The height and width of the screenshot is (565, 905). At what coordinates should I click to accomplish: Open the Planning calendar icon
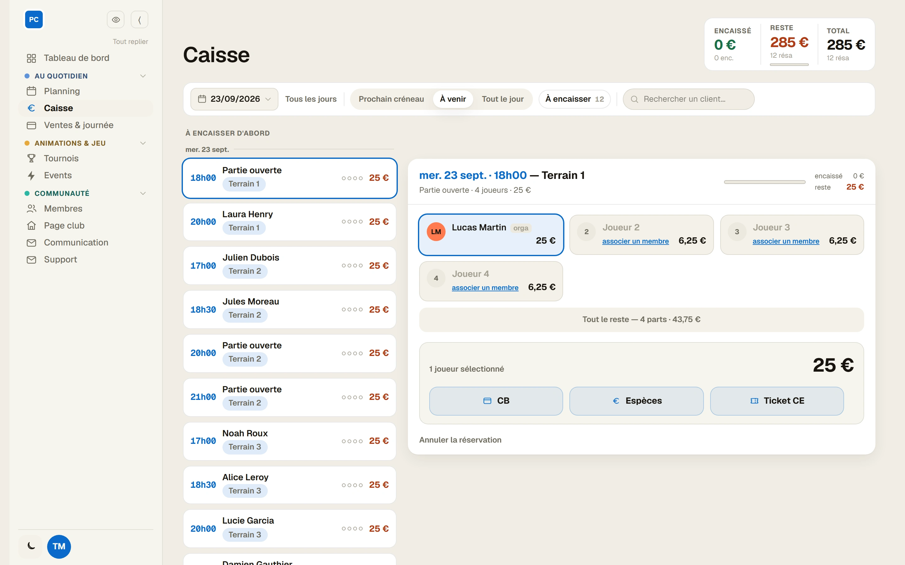(x=31, y=91)
